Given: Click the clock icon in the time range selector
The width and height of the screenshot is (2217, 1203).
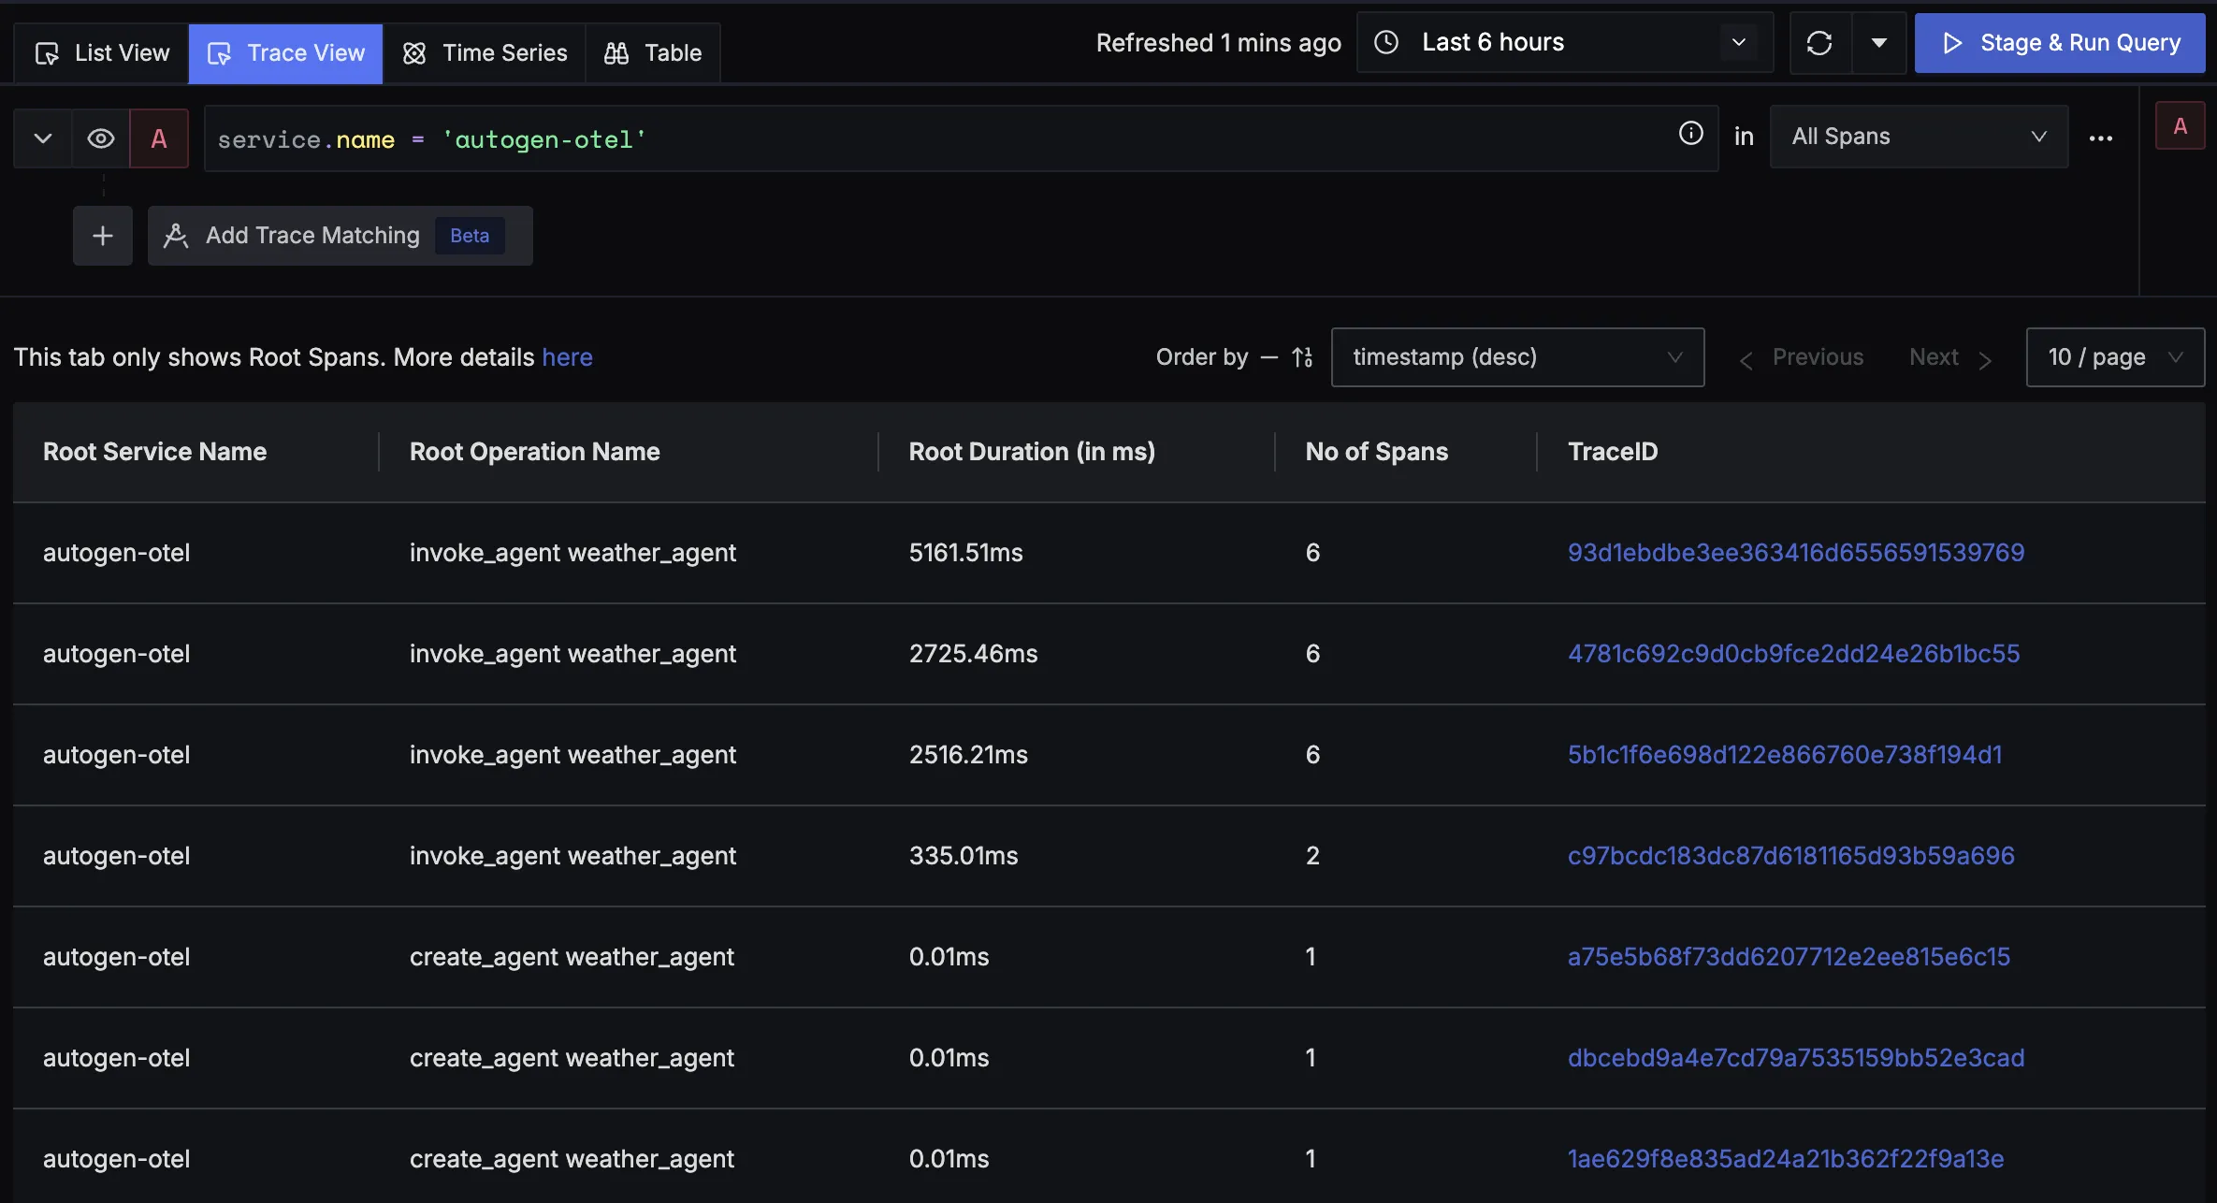Looking at the screenshot, I should [1384, 41].
